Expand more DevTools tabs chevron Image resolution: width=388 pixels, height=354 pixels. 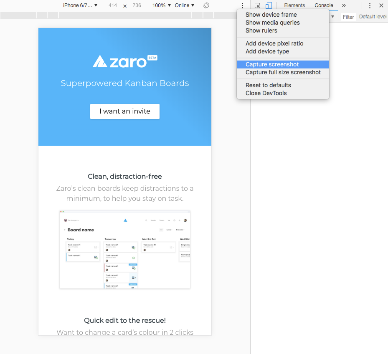pyautogui.click(x=344, y=5)
